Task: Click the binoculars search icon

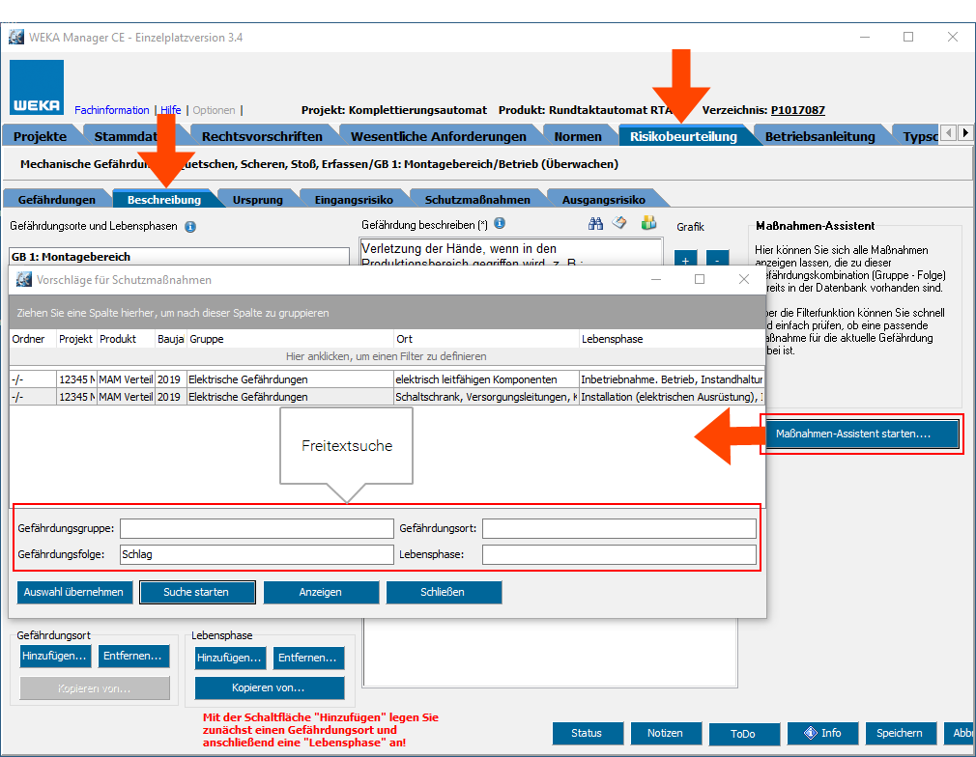Action: point(596,223)
